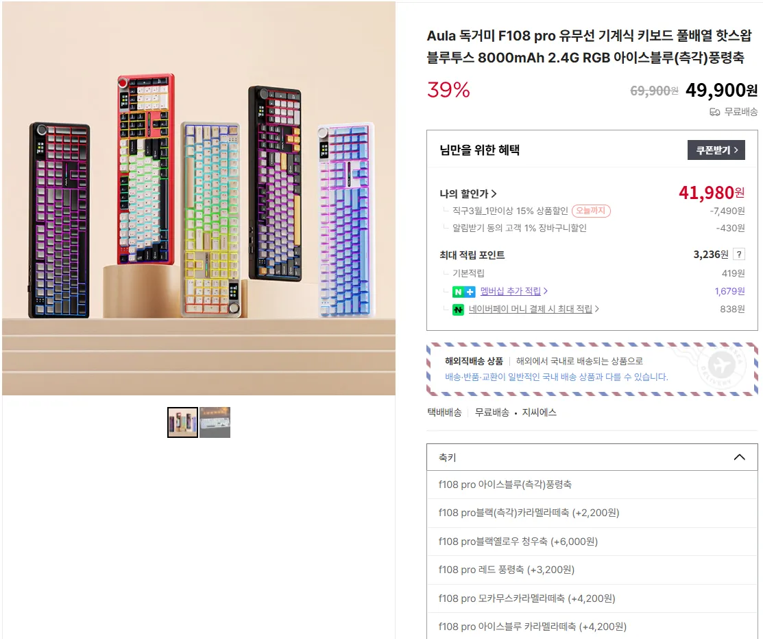Viewport: 763px width, 639px height.
Task: Select the second product thumbnail
Action: (x=215, y=422)
